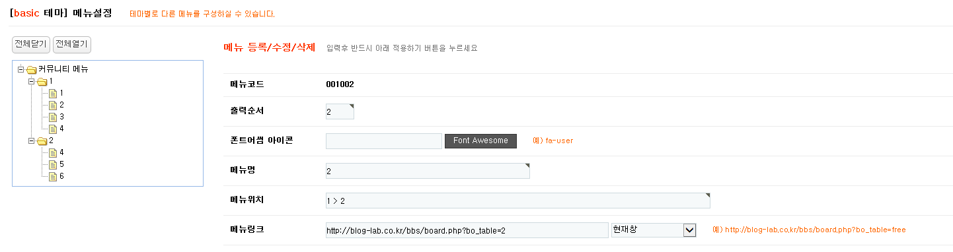Open the Font Awesome icon picker
This screenshot has height=252, width=953.
480,141
